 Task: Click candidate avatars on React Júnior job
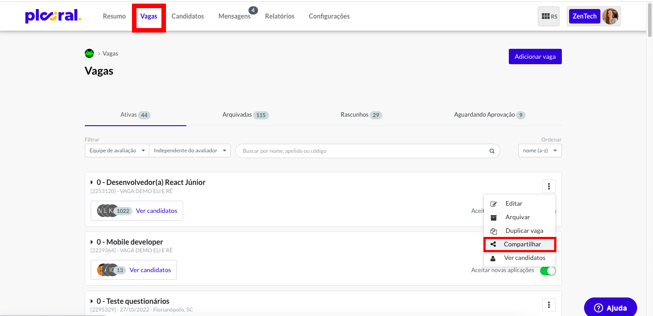pos(107,211)
